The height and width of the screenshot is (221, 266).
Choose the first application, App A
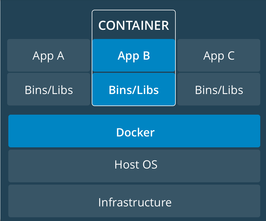point(48,56)
